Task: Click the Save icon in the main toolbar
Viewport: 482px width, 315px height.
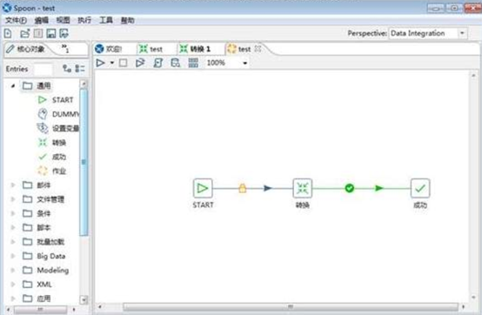Action: 51,33
